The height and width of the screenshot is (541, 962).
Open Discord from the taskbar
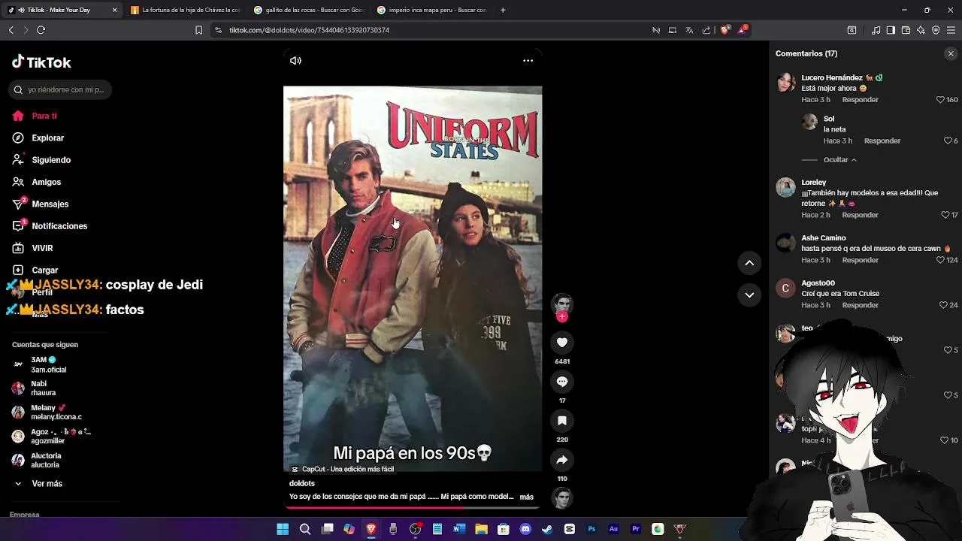coord(525,529)
